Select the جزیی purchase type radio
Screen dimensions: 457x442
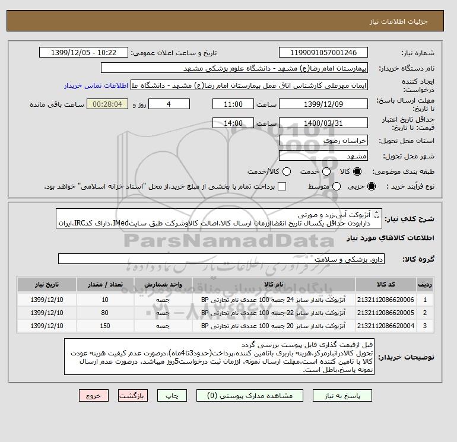[x=372, y=186]
